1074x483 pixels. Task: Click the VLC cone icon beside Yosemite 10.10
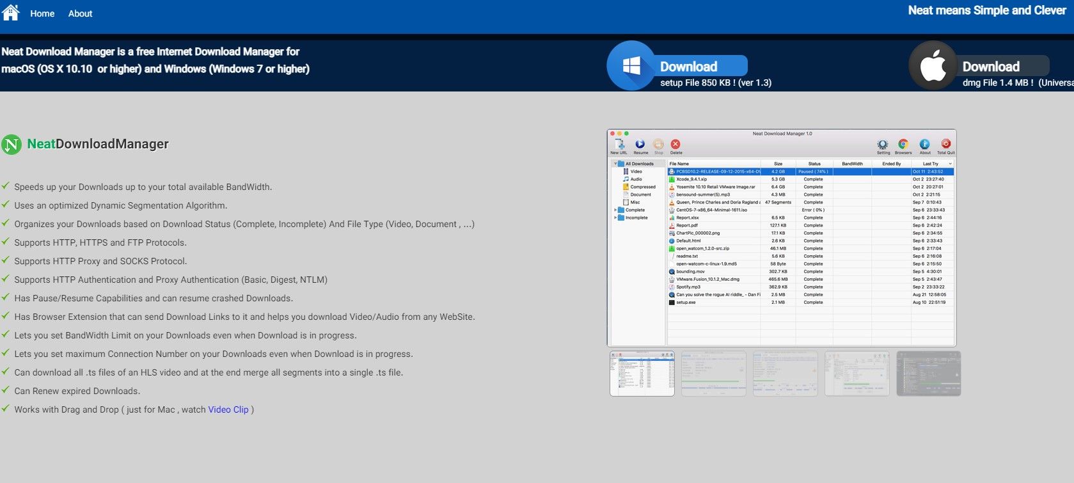[672, 187]
